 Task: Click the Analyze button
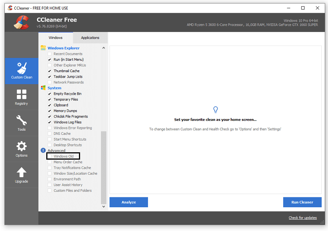pyautogui.click(x=129, y=202)
